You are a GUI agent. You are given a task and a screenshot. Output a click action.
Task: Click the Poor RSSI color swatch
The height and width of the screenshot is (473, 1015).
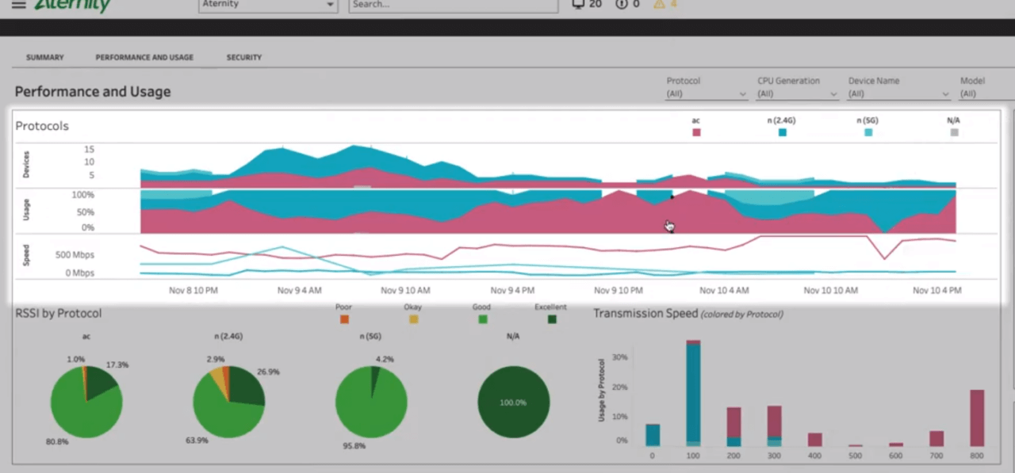[343, 319]
